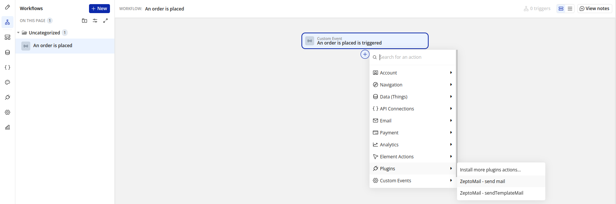Click the new folder icon in Workflows panel
Viewport: 616px width, 204px height.
(85, 21)
